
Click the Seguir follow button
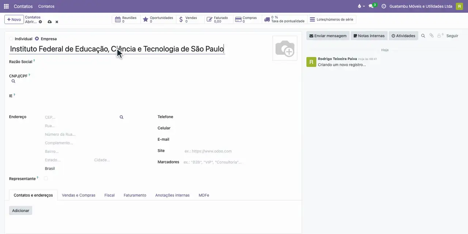[452, 36]
